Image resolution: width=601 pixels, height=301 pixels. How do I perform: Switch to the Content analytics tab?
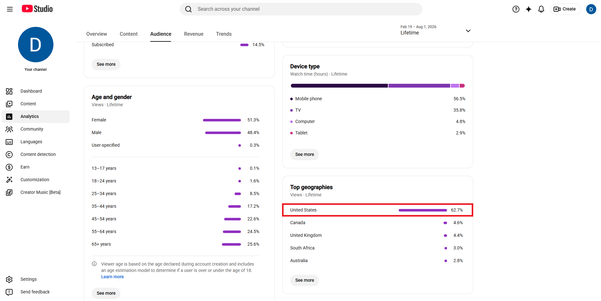128,34
